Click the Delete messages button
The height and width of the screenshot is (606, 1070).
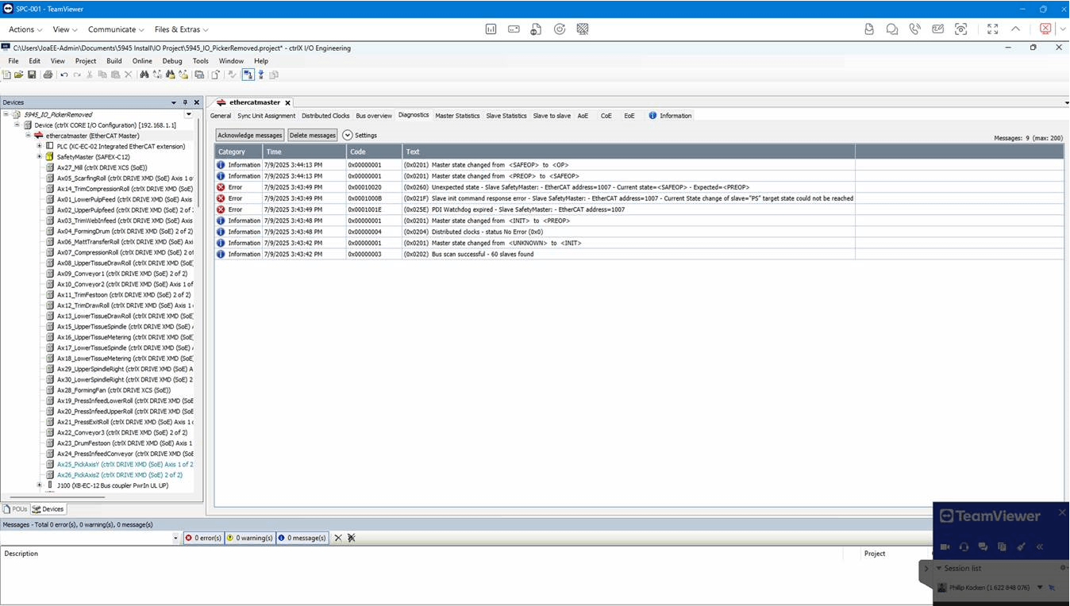point(312,136)
